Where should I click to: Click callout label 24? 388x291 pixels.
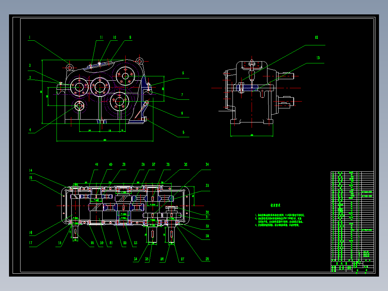point(136,259)
